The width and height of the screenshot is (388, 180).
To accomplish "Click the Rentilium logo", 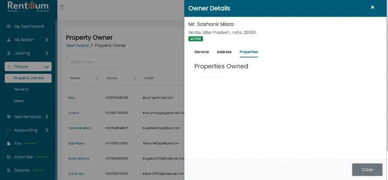I will [28, 7].
